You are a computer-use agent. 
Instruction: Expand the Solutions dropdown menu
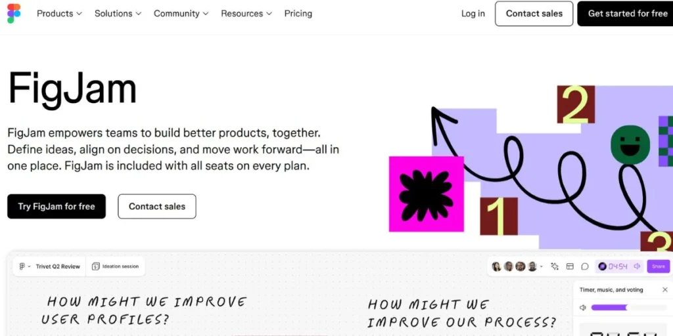point(118,13)
